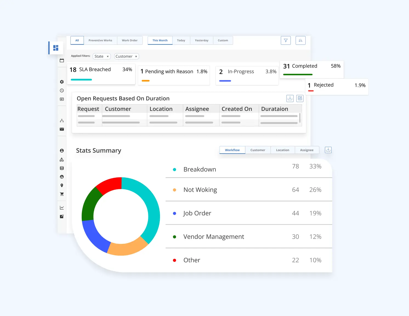Open the shopping cart sidebar icon
The width and height of the screenshot is (409, 316).
pyautogui.click(x=62, y=194)
